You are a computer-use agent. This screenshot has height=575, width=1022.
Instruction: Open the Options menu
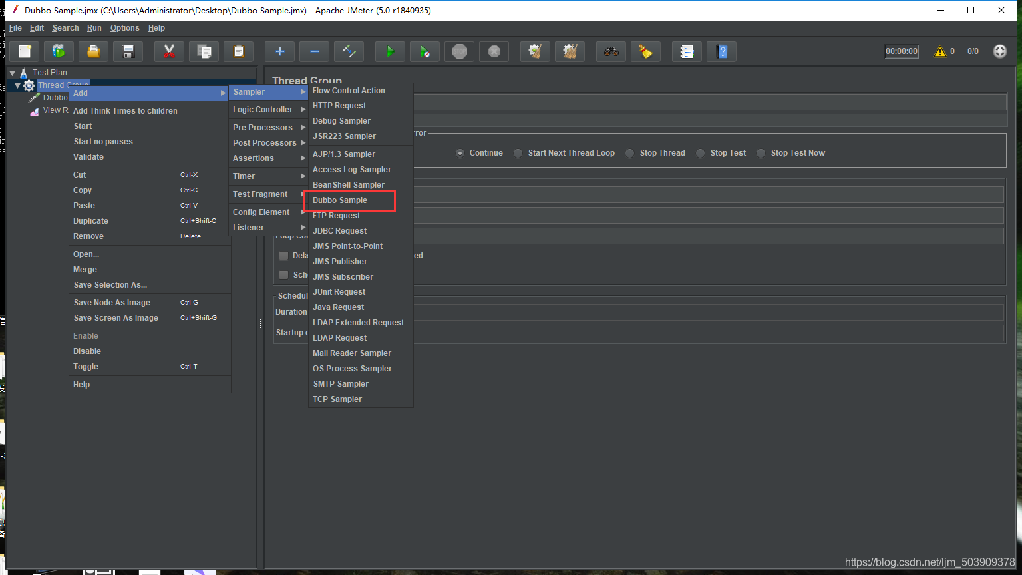(x=125, y=28)
